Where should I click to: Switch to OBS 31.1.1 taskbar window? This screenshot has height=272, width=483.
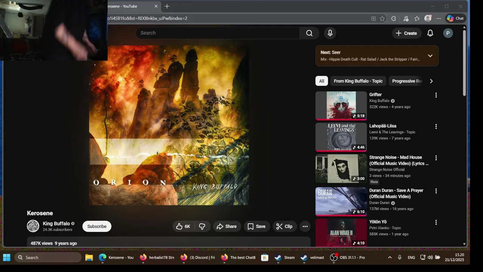pyautogui.click(x=348, y=257)
